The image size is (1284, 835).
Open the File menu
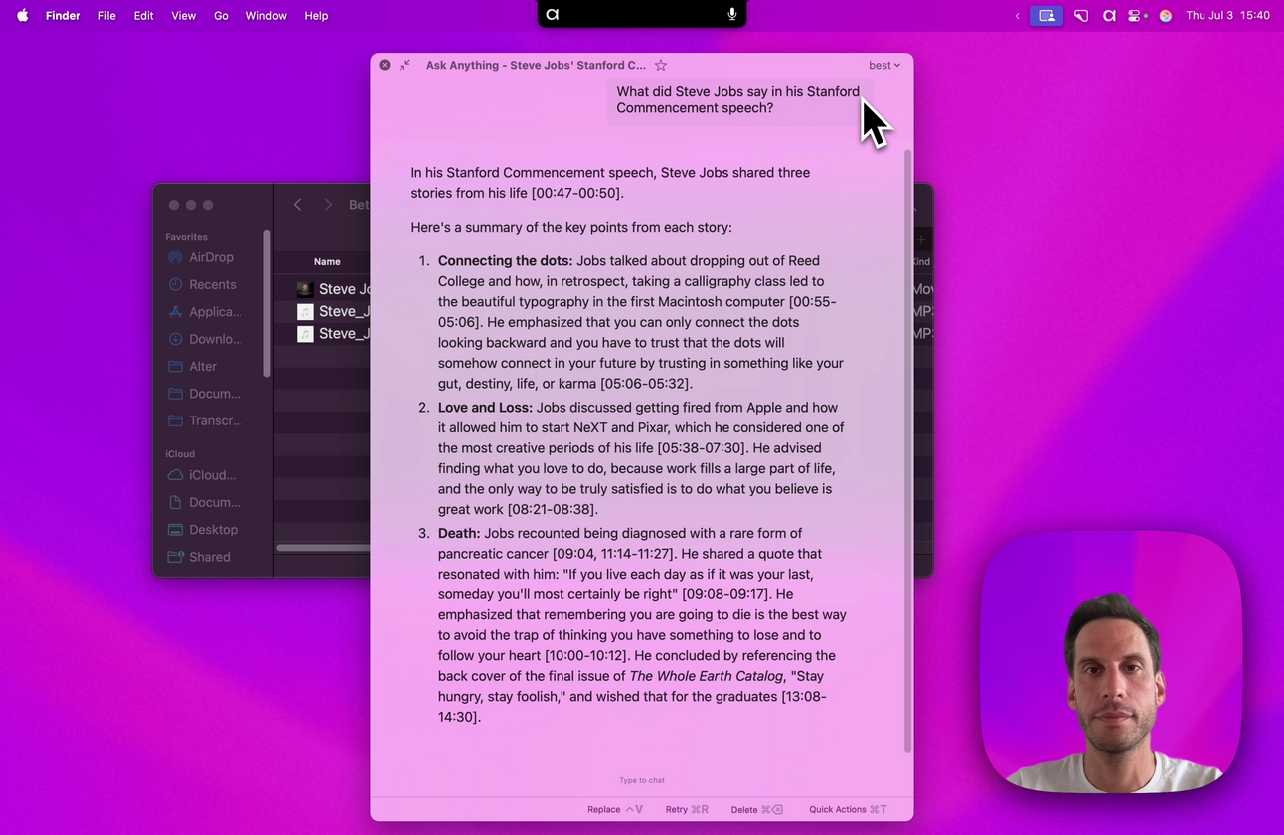pos(106,15)
